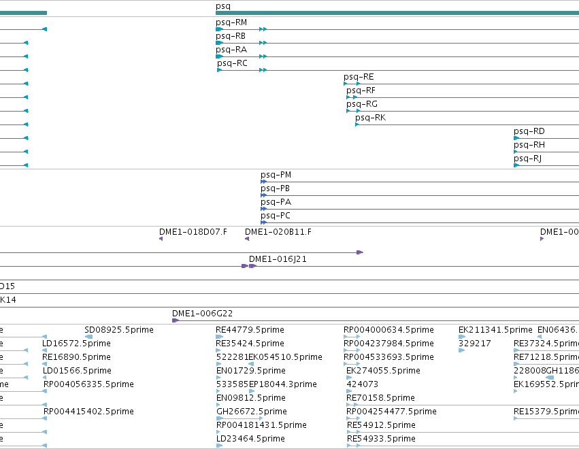
Task: Click the psq-RC transcript label
Action: pos(232,63)
